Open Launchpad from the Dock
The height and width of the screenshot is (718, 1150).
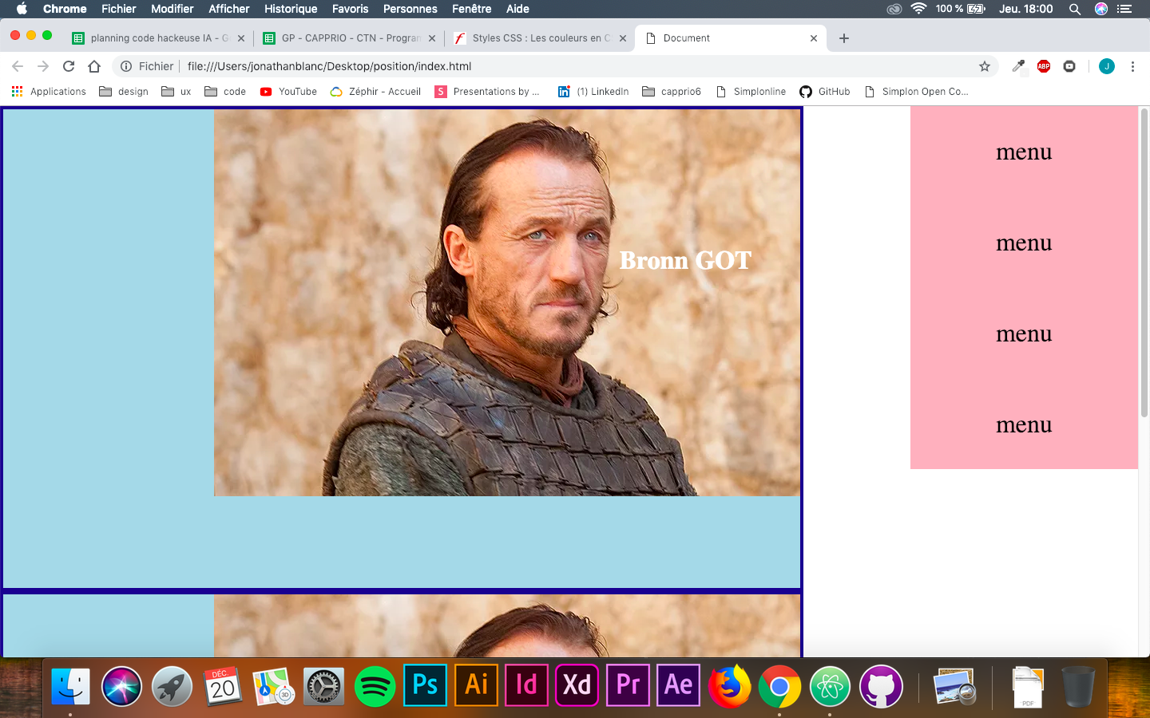tap(172, 685)
